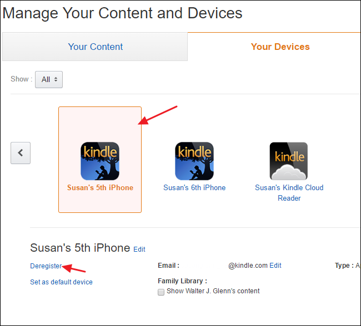Enable Show Walter J. Glenn's content checkbox
361x326 pixels.
pyautogui.click(x=161, y=292)
